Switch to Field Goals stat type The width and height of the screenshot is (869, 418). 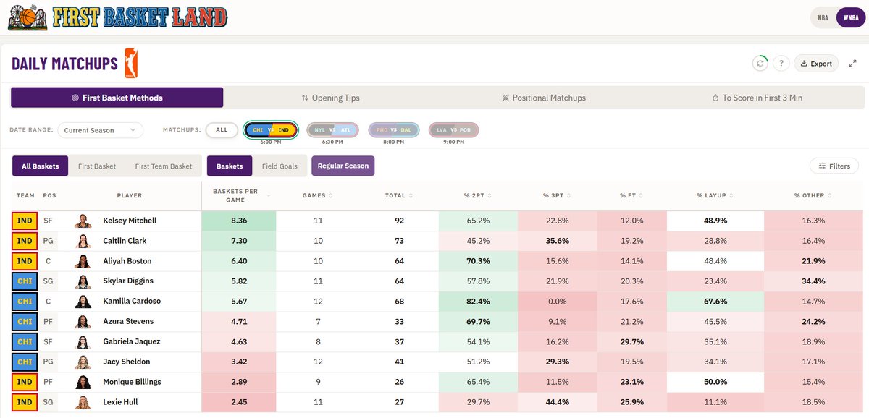pyautogui.click(x=280, y=166)
